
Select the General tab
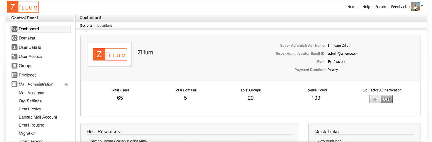coord(86,26)
